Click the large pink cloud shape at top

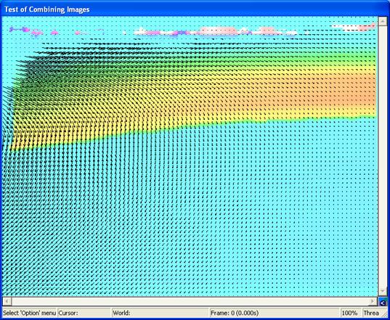coord(219,31)
